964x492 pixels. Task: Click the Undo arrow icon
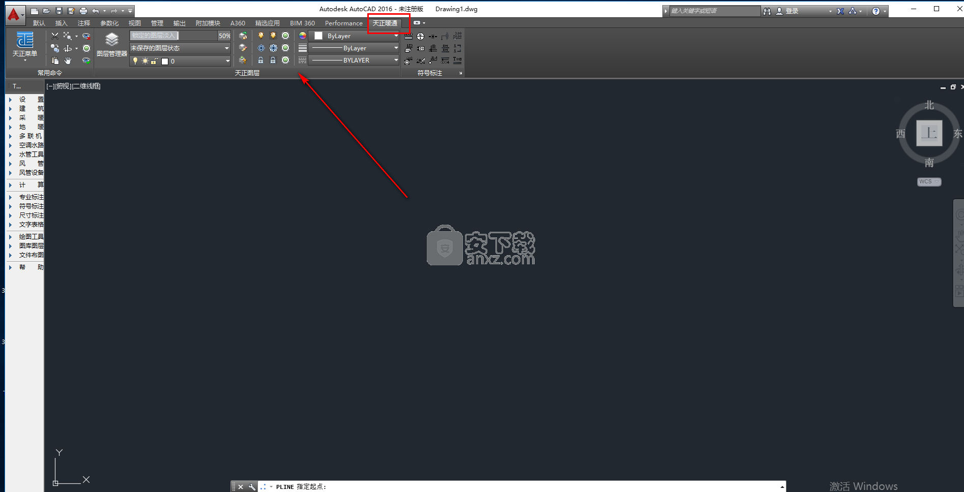(96, 11)
